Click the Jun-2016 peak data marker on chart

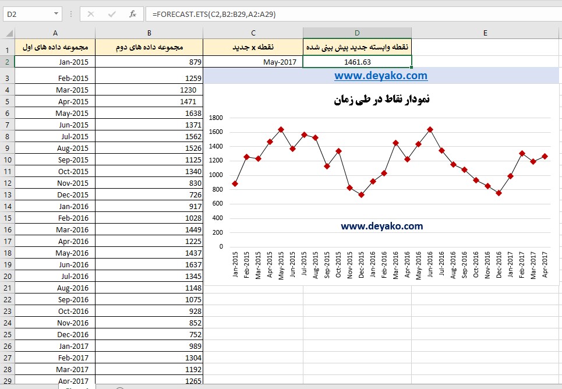430,130
